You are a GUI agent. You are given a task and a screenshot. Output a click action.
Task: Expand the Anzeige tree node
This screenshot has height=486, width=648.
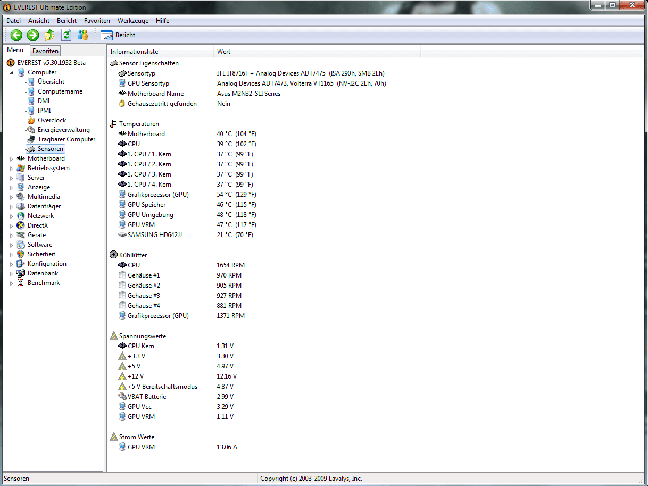12,187
